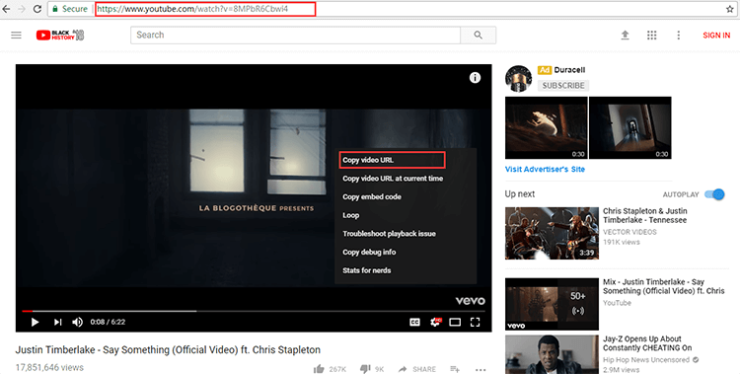Open Jay-Z Opens Up video title
The width and height of the screenshot is (740, 374).
click(x=647, y=343)
